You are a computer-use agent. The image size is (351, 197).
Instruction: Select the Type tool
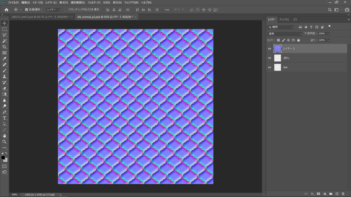point(4,118)
